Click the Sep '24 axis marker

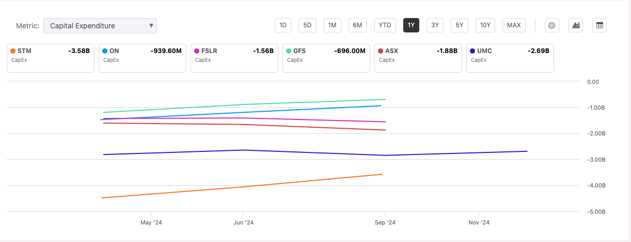385,223
